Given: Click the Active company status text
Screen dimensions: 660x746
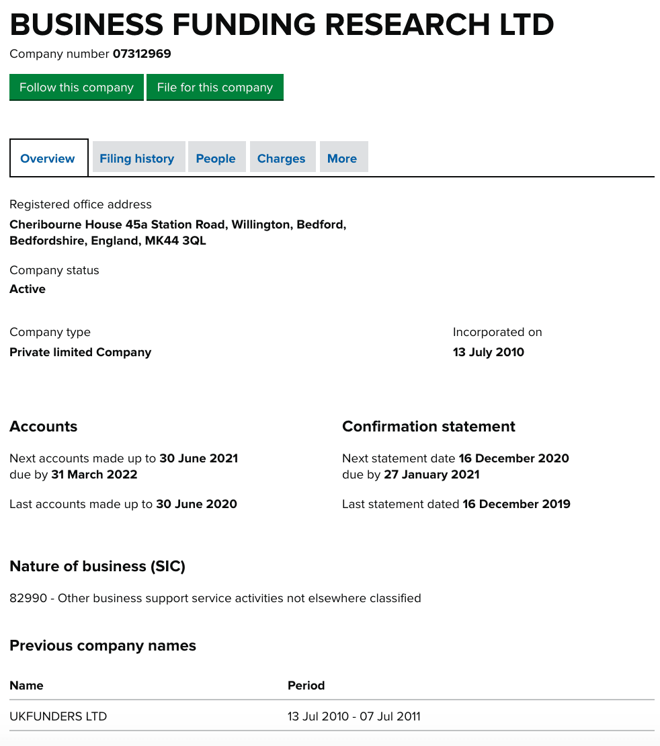Looking at the screenshot, I should coord(28,289).
